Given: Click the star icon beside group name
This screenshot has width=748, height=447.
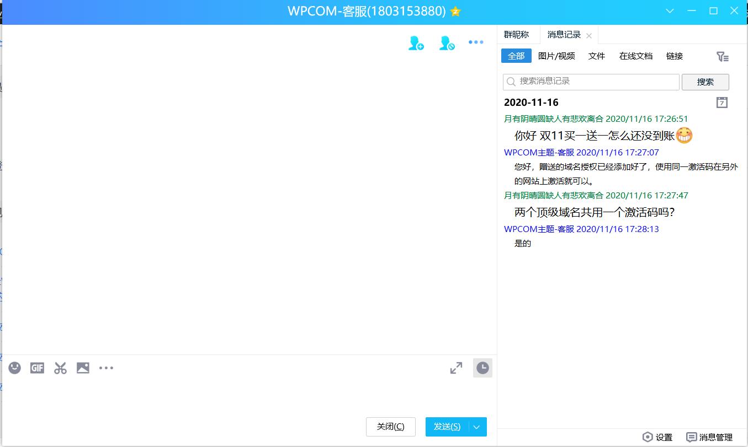Looking at the screenshot, I should click(x=455, y=12).
